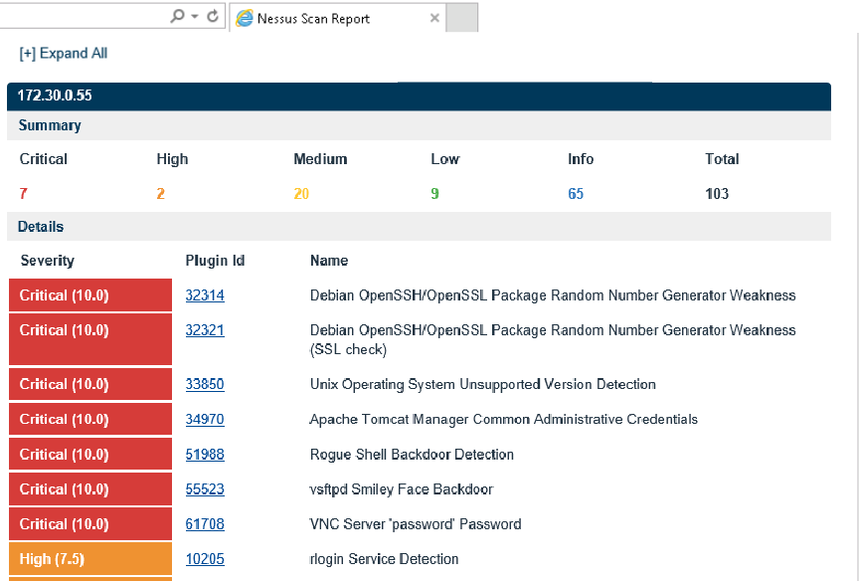The height and width of the screenshot is (581, 859).
Task: Click the search magnifier in the address bar
Action: coord(180,17)
